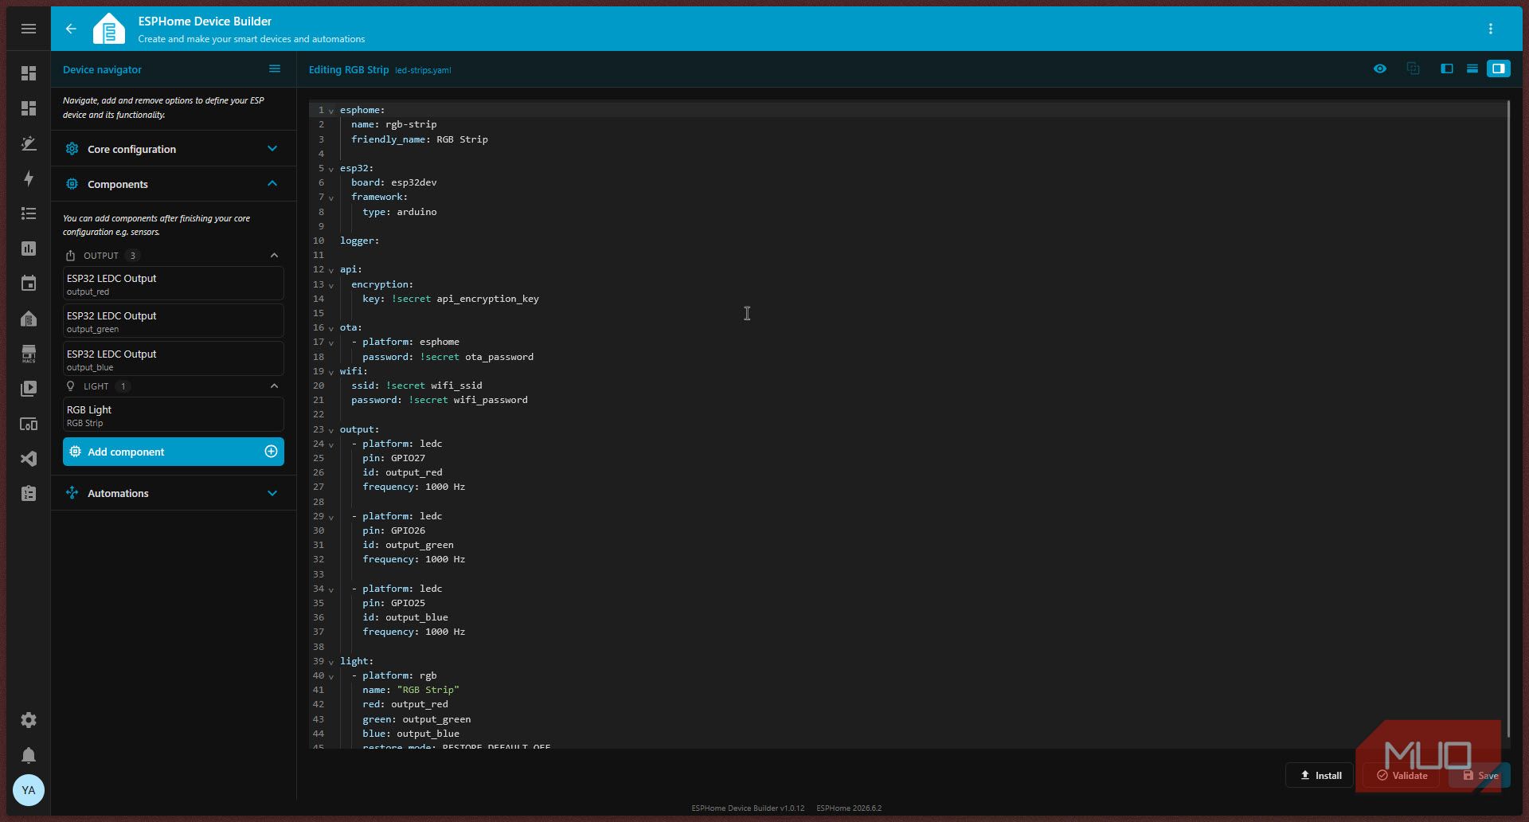Click the plus circle on Add component
1529x822 pixels.
(x=271, y=452)
